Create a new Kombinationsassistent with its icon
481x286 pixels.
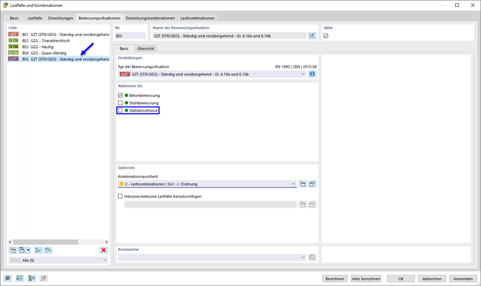point(303,184)
